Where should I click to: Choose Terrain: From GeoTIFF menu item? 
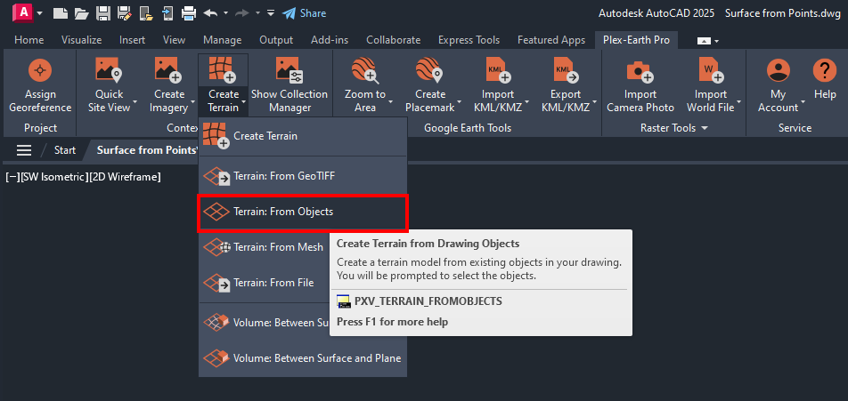click(x=303, y=176)
